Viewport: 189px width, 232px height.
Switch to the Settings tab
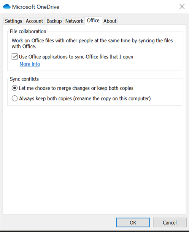click(13, 21)
